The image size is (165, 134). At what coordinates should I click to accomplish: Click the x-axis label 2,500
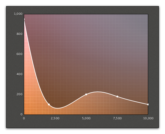55,118
